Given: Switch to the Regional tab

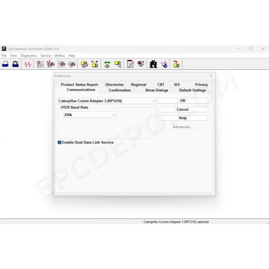Looking at the screenshot, I should click(138, 85).
